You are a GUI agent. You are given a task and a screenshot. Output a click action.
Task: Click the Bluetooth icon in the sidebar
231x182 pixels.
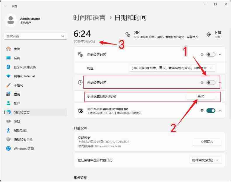pos(8,67)
